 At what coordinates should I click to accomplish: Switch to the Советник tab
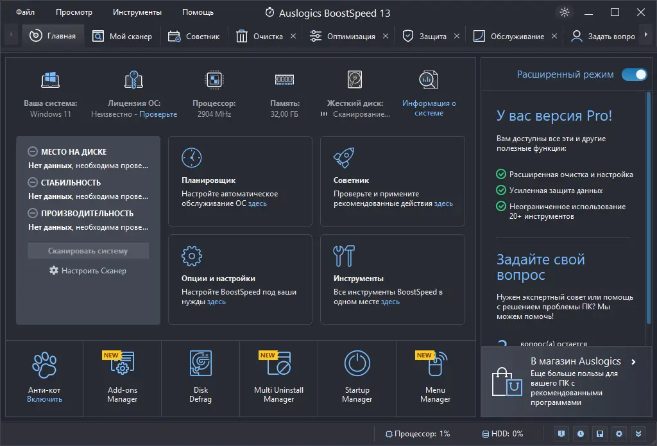tap(194, 36)
